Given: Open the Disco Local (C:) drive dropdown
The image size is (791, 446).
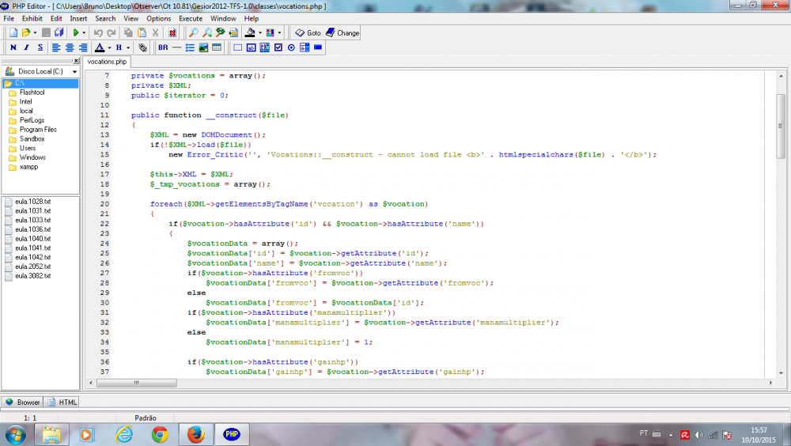Looking at the screenshot, I should pos(74,72).
